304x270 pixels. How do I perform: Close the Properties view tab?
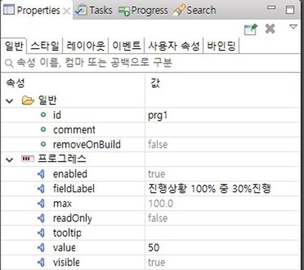click(66, 11)
